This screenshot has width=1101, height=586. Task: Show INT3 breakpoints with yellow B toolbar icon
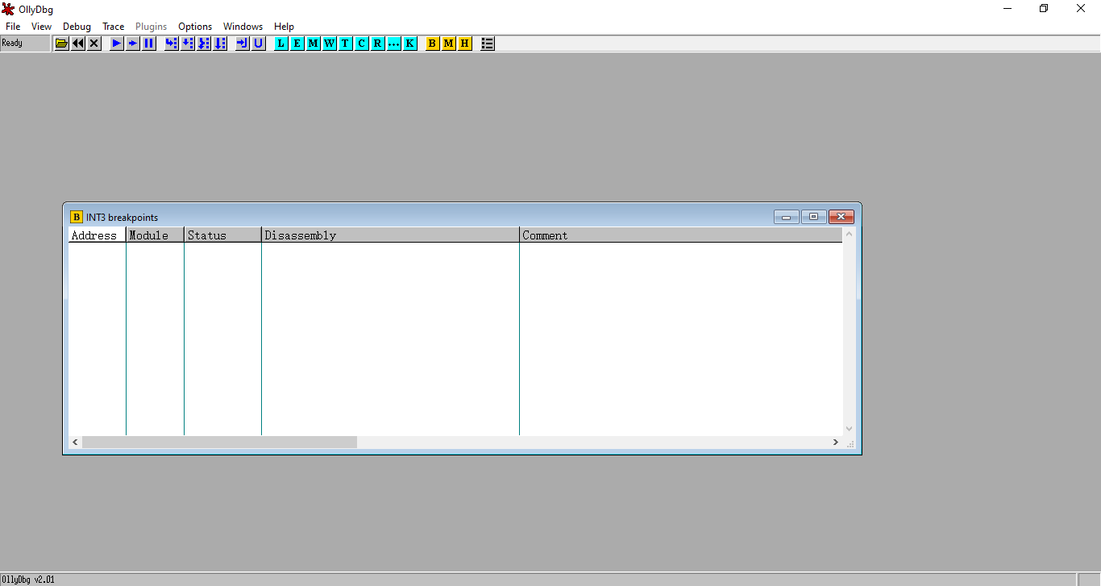point(433,44)
